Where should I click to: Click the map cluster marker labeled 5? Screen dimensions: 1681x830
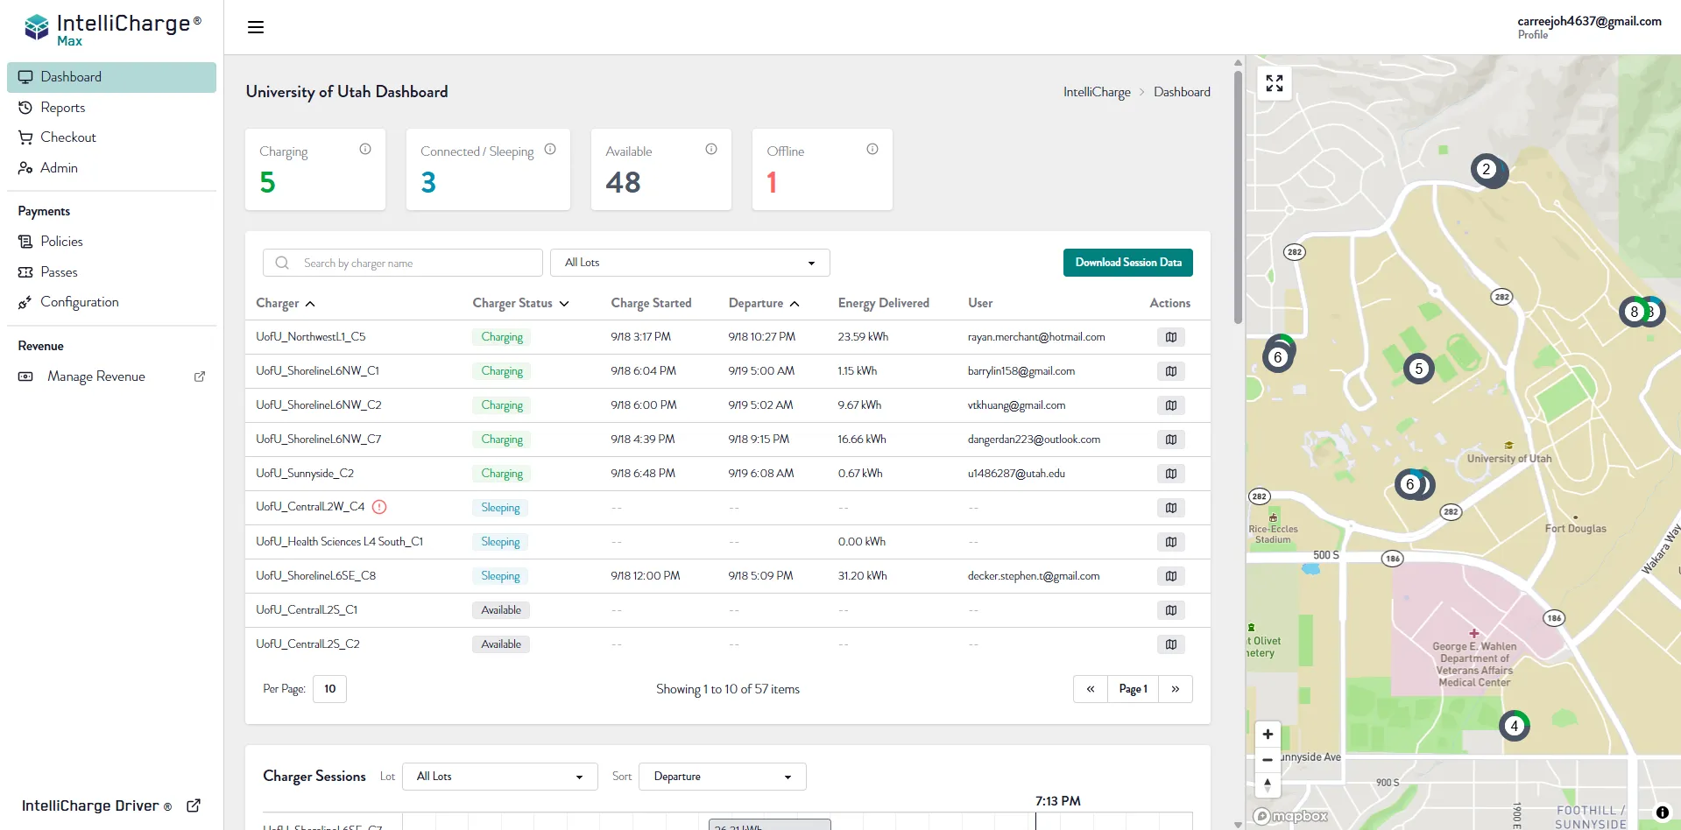tap(1419, 369)
